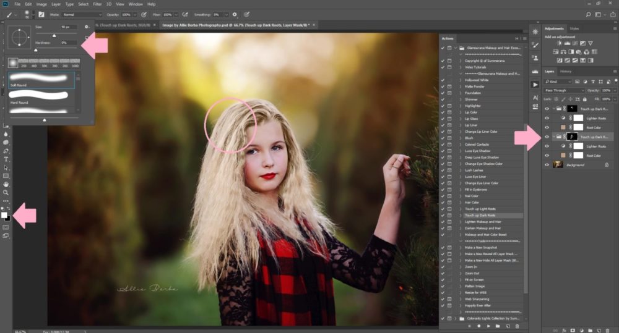Open the Flow percentage dropdown arrow
The height and width of the screenshot is (333, 619).
[x=176, y=15]
